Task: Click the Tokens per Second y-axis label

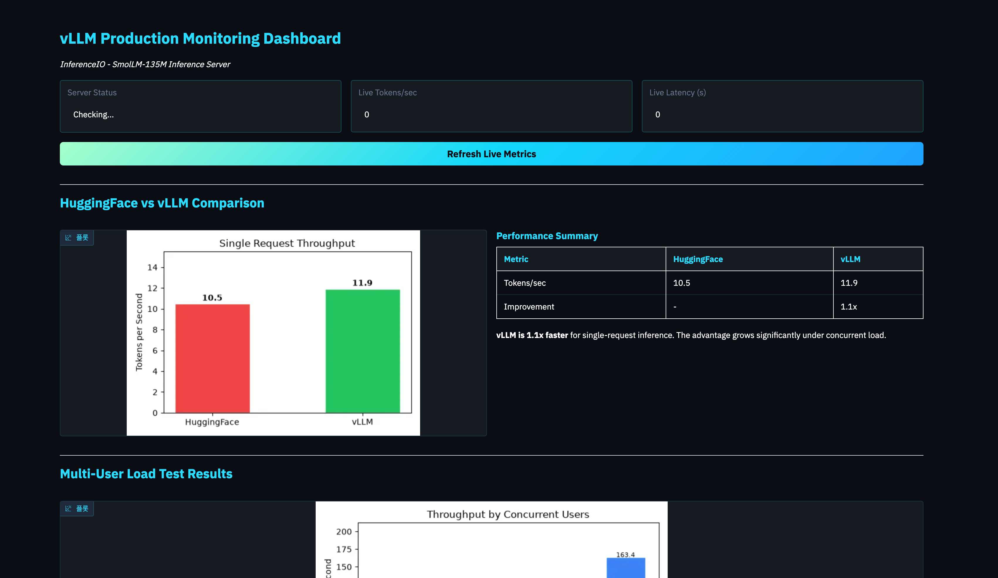Action: click(139, 332)
